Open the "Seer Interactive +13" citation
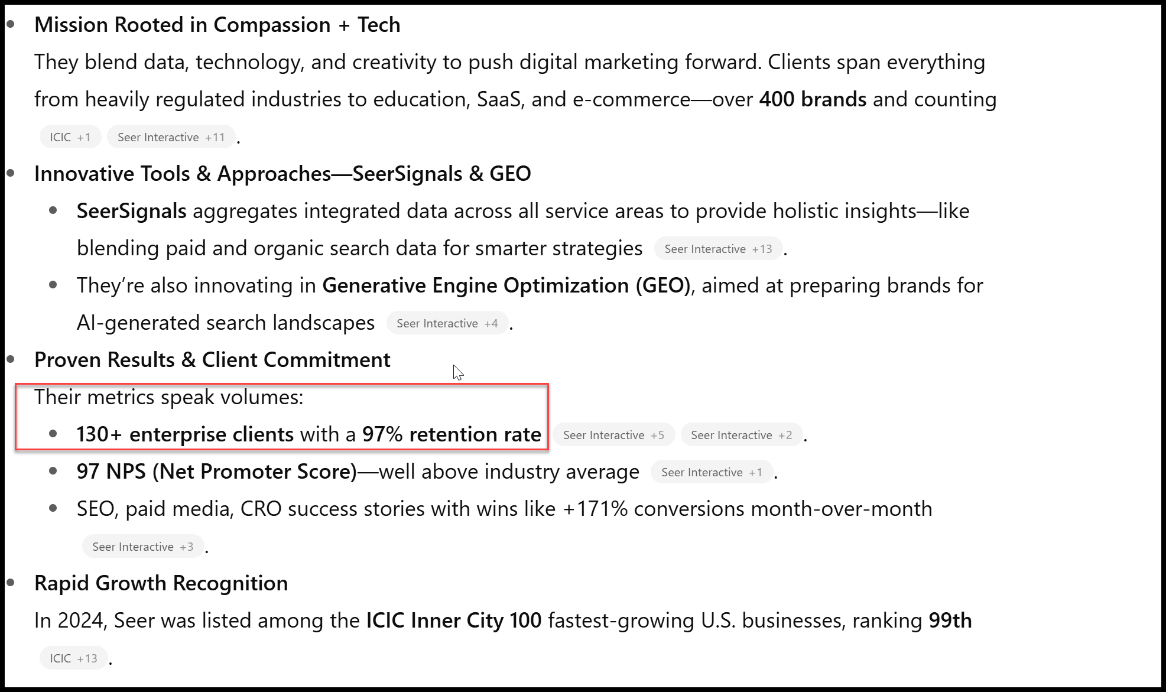 [x=718, y=249]
